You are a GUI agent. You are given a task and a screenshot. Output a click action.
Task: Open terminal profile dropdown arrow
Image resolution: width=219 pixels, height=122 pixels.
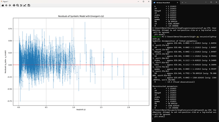(x=186, y=3)
